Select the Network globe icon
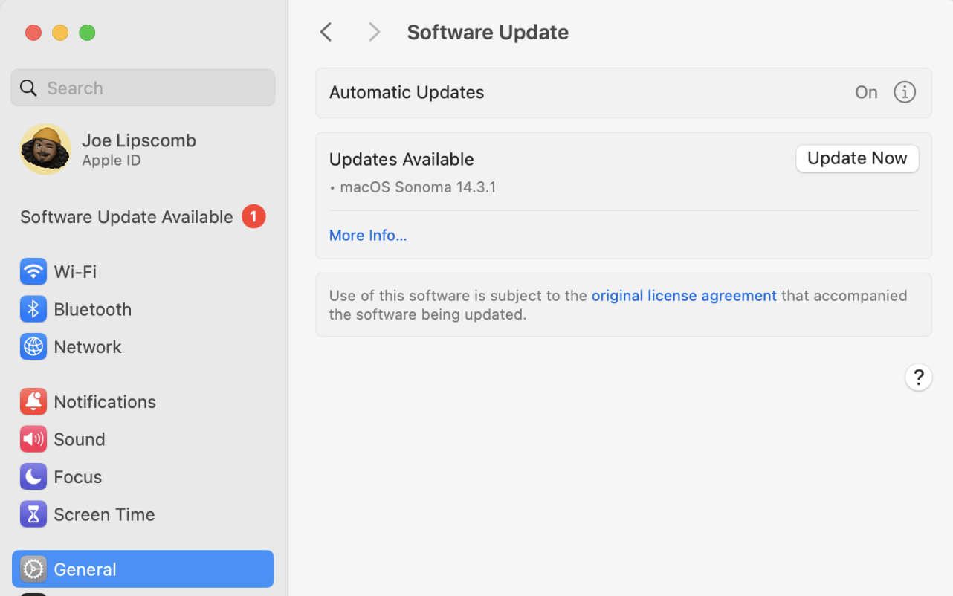 click(x=33, y=347)
